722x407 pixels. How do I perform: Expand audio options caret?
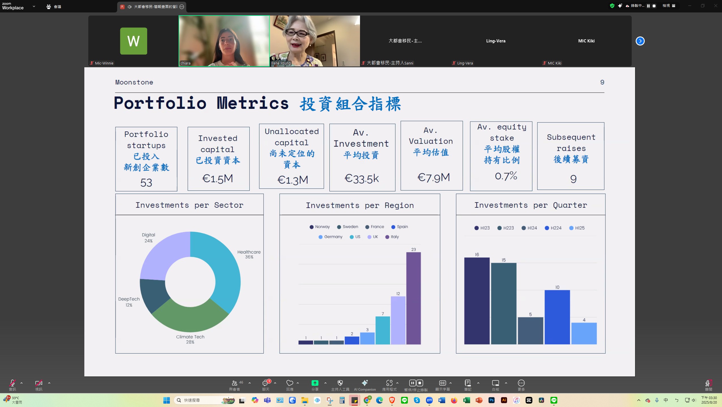pos(22,383)
